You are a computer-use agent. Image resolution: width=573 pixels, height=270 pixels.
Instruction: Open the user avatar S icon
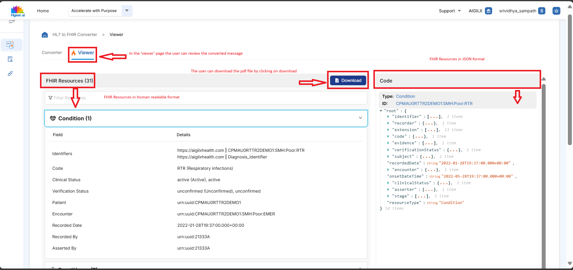pos(542,11)
